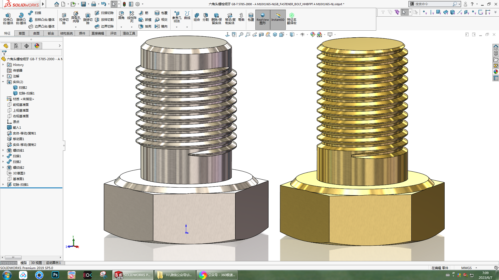This screenshot has height=280, width=499.
Task: Switch to Motion Study 1 (运动算例1) tab
Action: coord(53,263)
